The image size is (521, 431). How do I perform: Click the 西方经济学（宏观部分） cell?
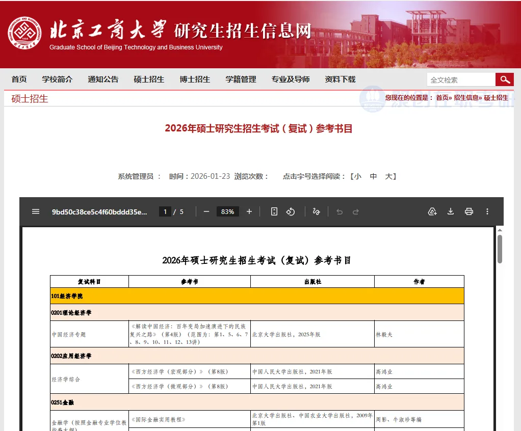click(190, 371)
